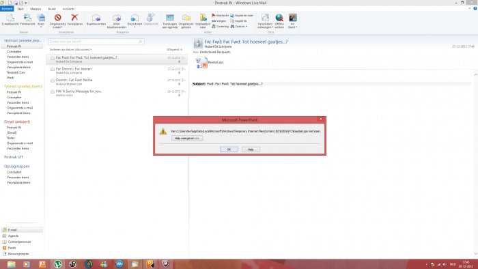Select Hotmail 'Verwijderde items' folder

pos(18,67)
